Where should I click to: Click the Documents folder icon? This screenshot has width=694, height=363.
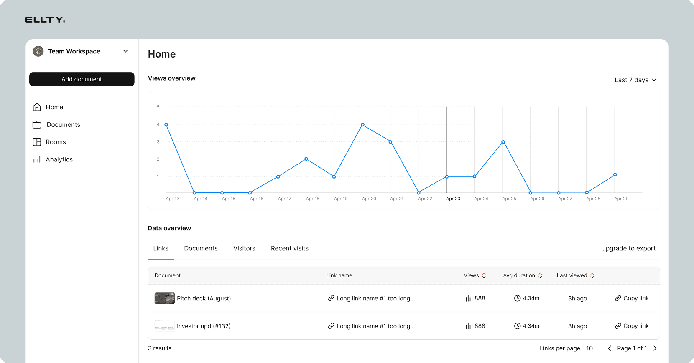(x=37, y=125)
